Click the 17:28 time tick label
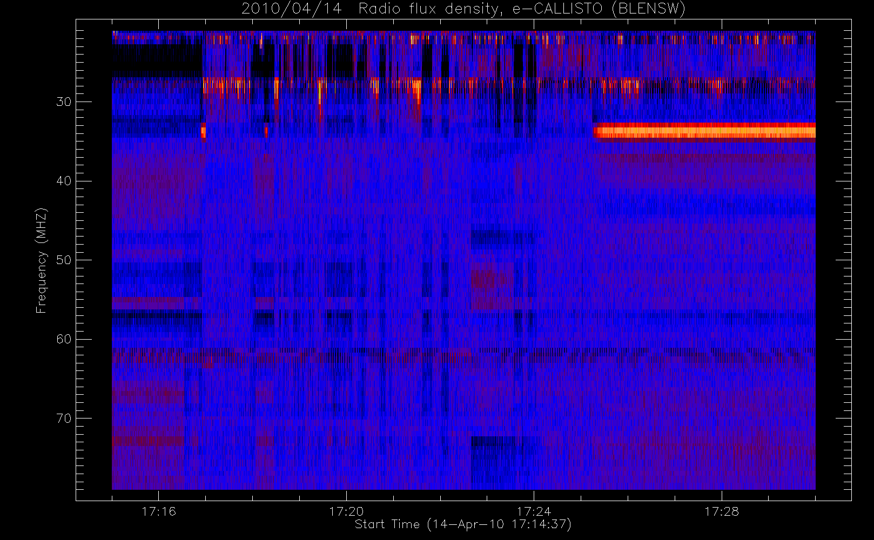 [721, 511]
